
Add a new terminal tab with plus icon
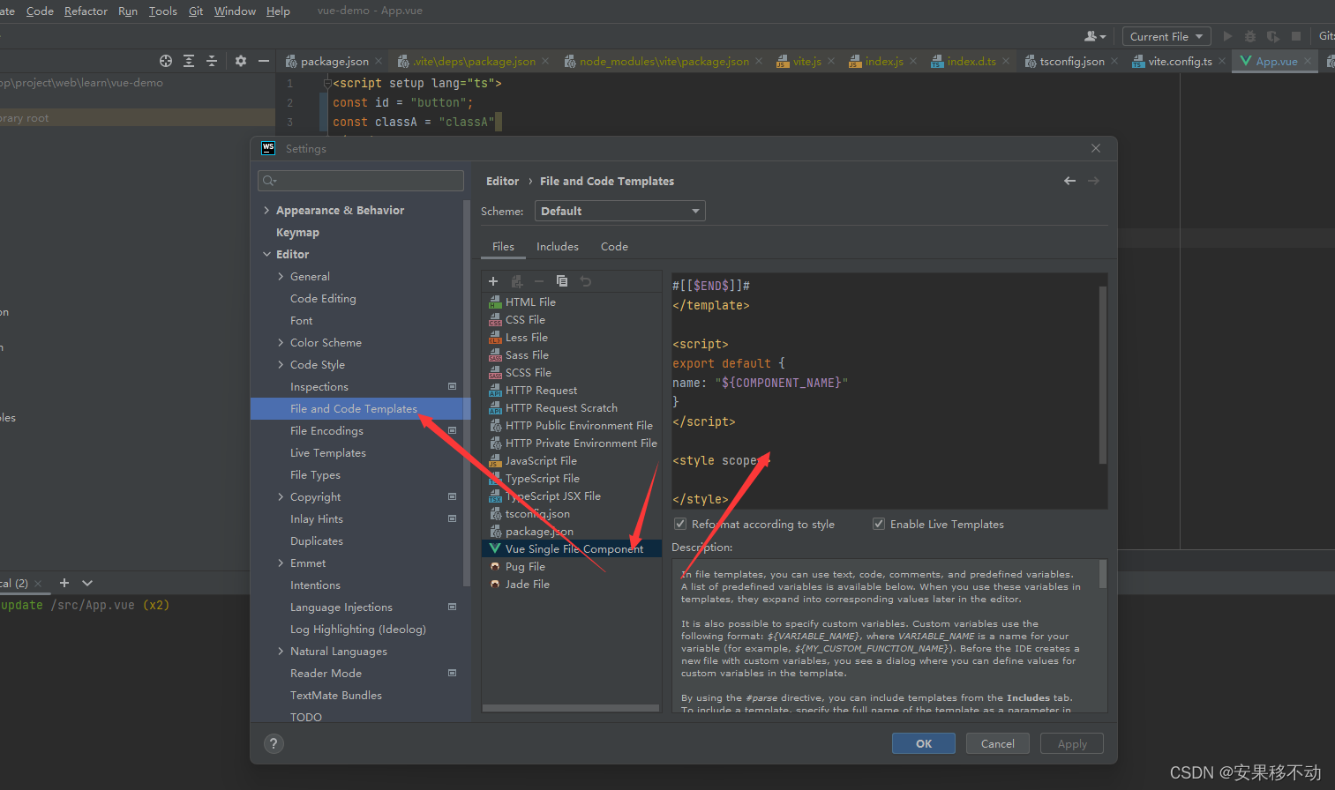click(64, 583)
